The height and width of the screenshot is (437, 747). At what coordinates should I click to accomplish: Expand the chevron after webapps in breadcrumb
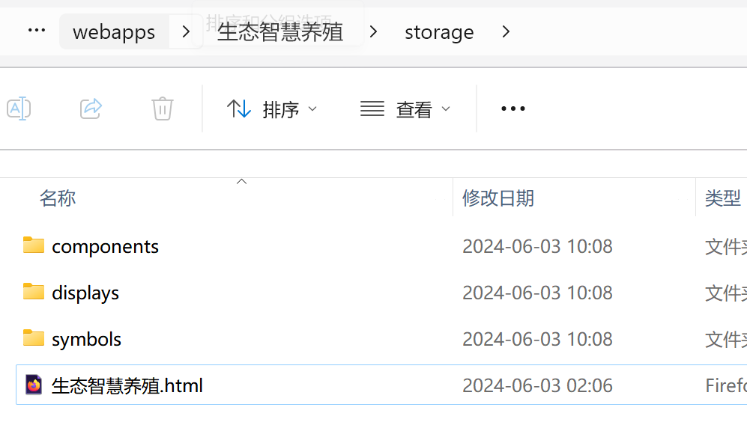[186, 31]
